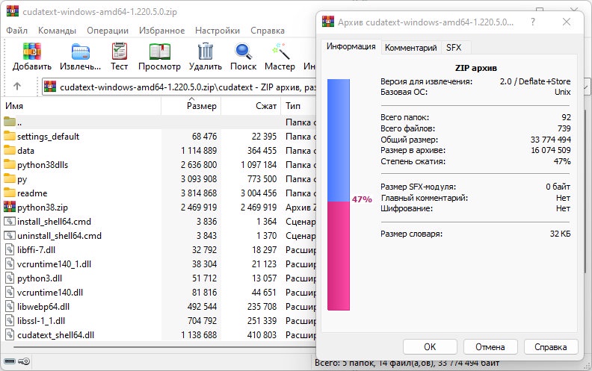Open the Операции menu
Viewport: 592px width, 371px height.
(x=108, y=31)
